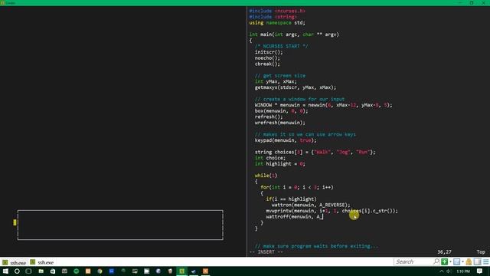Open Cortana circle on the taskbar
Screen dimensions: 490x276
coord(17,271)
